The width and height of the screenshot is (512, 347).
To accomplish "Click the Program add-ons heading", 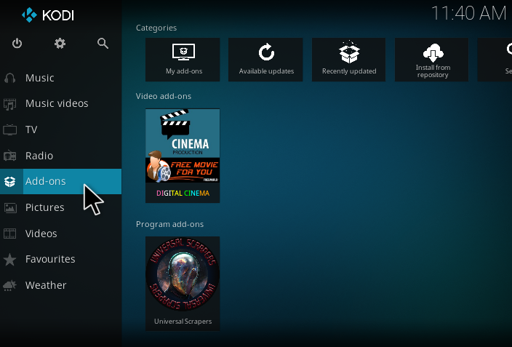I will [x=169, y=225].
